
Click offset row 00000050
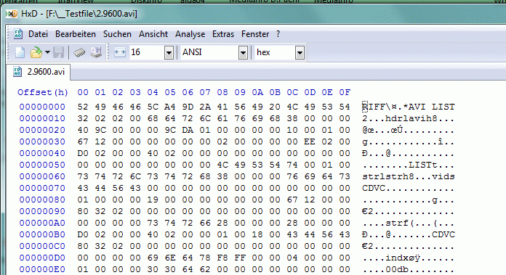(42, 165)
